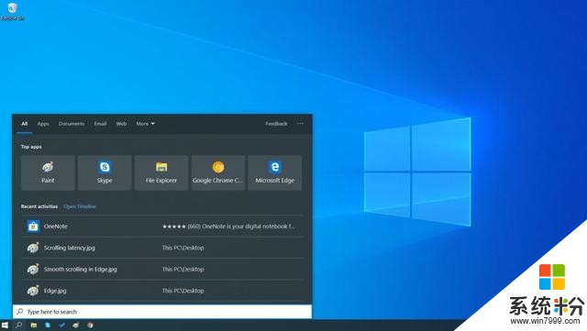587x331 pixels.
Task: Open Scrolling latency.jpg from recent activities
Action: tap(162, 248)
